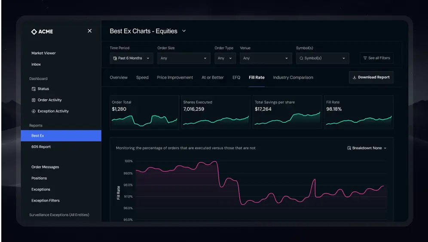Open Exceptions in the sidebar
The height and width of the screenshot is (242, 428).
pyautogui.click(x=41, y=189)
